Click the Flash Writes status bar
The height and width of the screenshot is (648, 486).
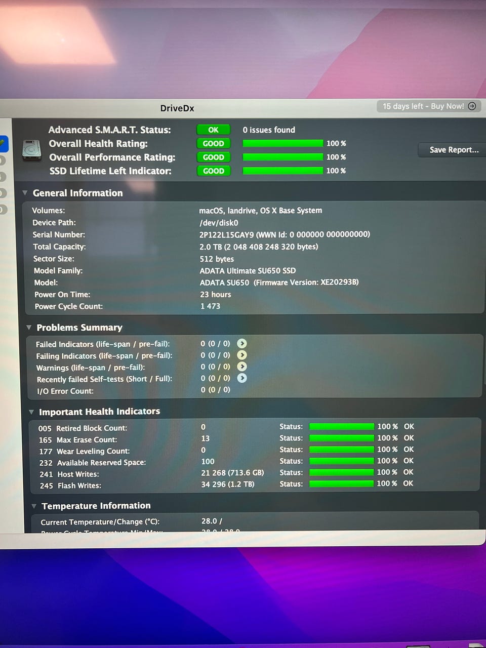click(341, 484)
